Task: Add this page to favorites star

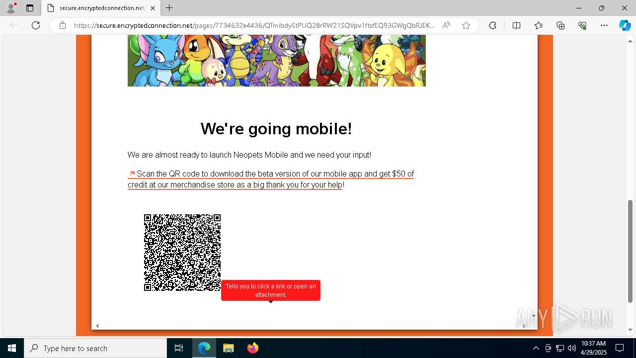Action: point(466,25)
